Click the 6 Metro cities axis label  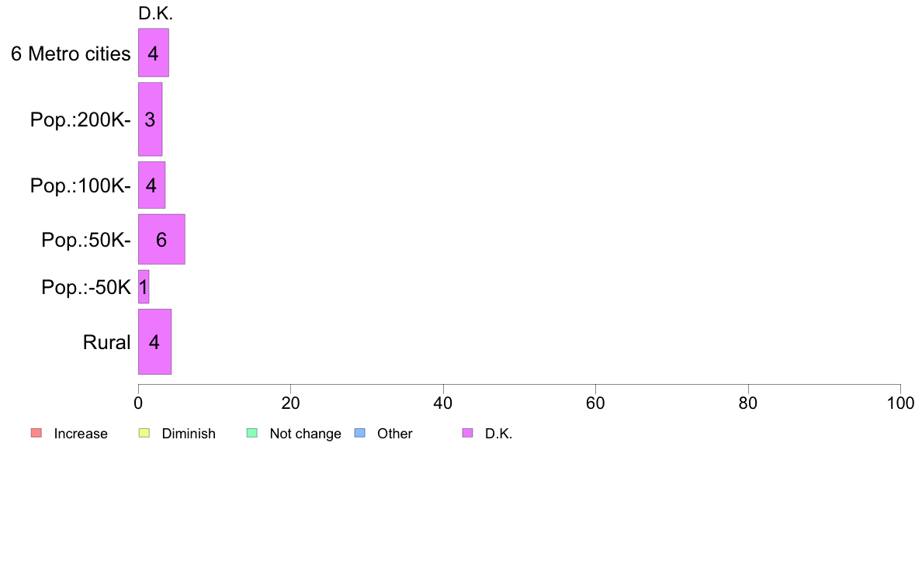tap(71, 54)
